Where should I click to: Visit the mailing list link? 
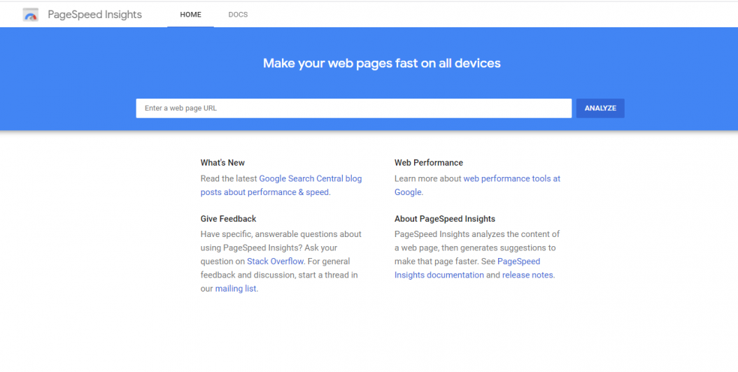[x=236, y=289]
